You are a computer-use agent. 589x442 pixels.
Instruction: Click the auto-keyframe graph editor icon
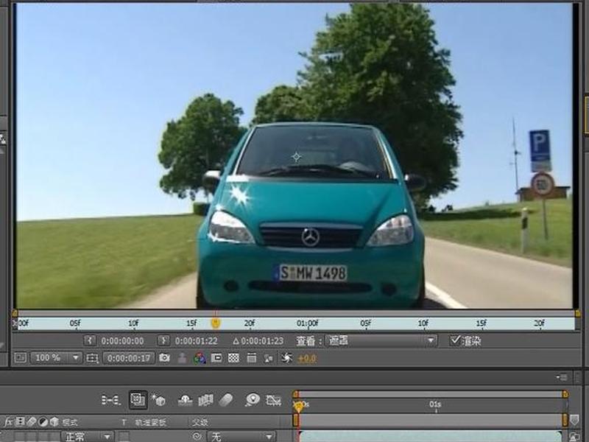pos(274,400)
